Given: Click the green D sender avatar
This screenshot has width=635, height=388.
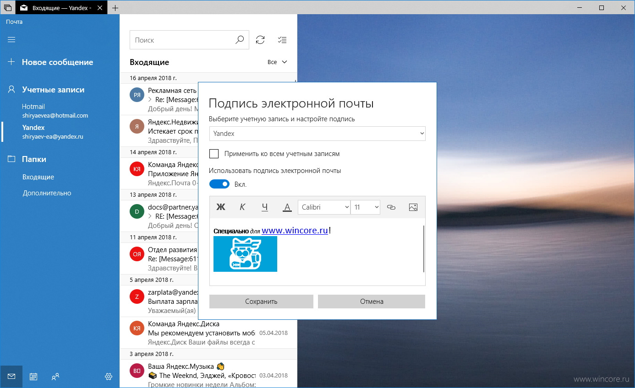Looking at the screenshot, I should (137, 212).
